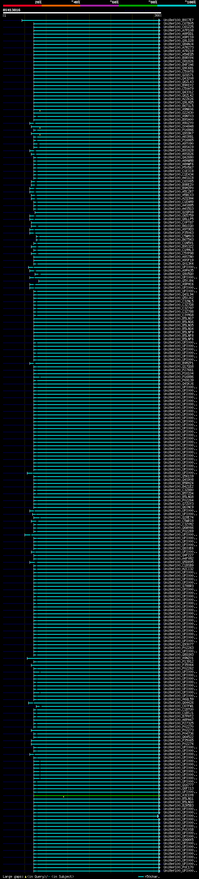Image resolution: width=199 pixels, height=879 pixels.
Task: Click the white query sequence ruler bar
Action: pyautogui.click(x=82, y=13)
